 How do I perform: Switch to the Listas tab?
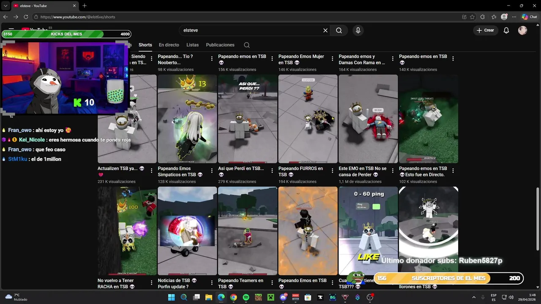(192, 45)
